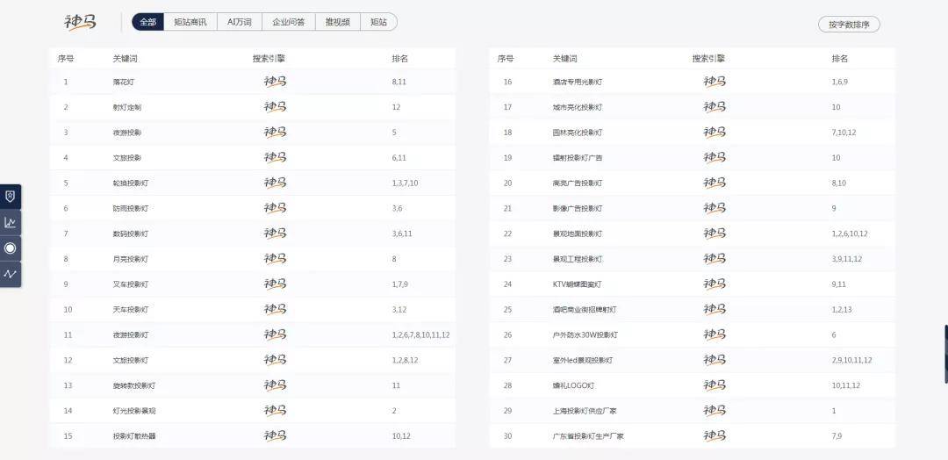
Task: Click the Shenma engine logo in row 2
Action: coord(275,107)
